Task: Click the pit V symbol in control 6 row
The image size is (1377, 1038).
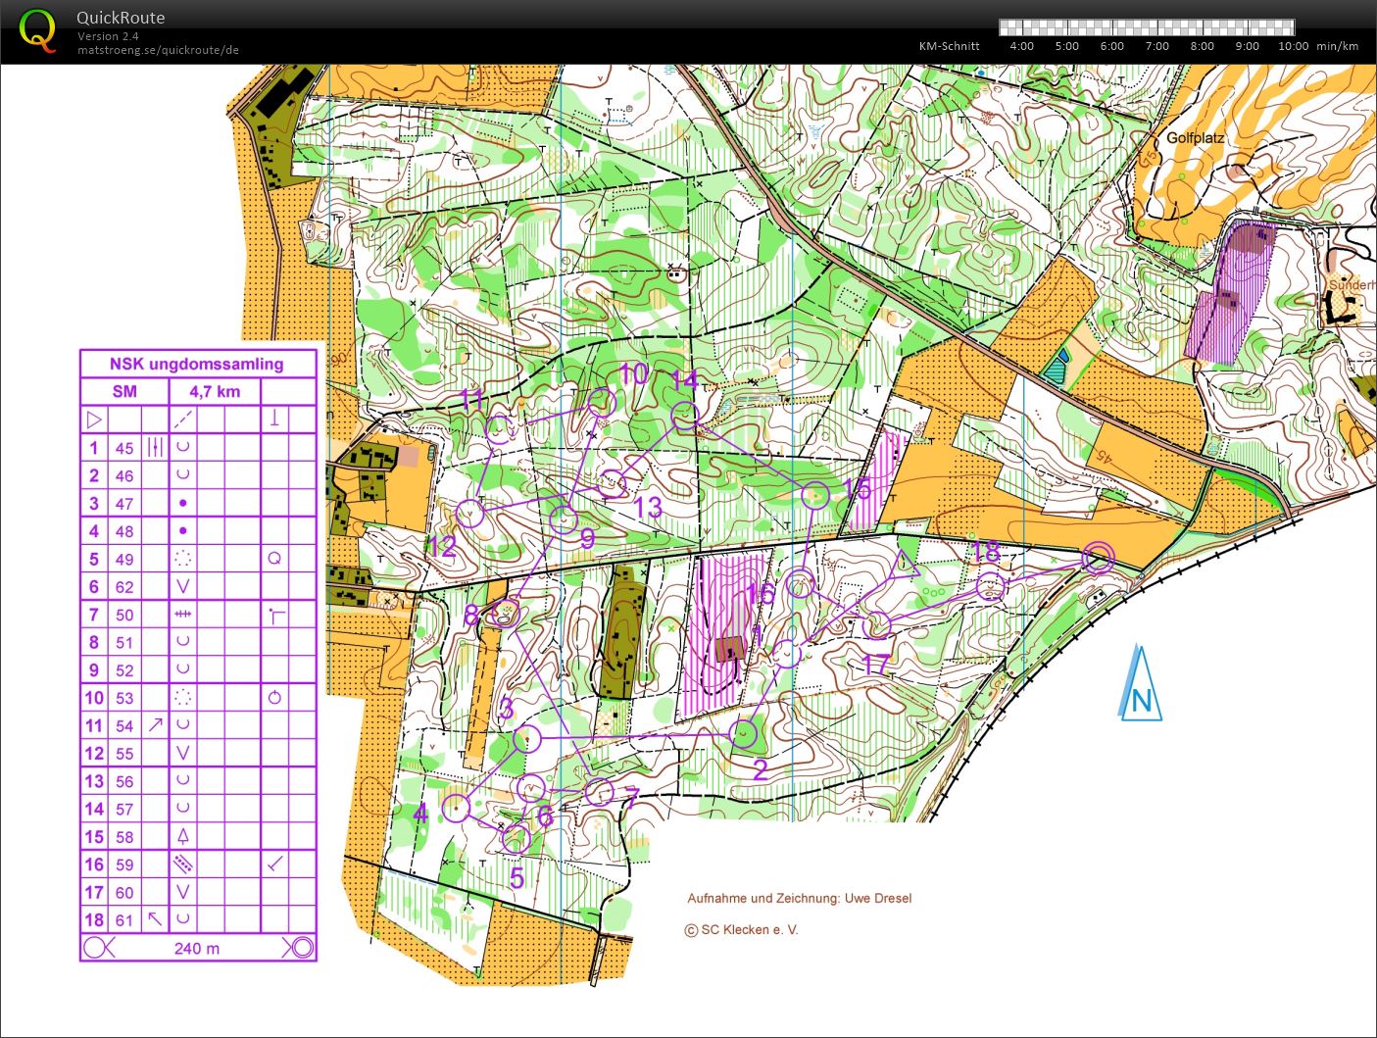Action: [181, 586]
